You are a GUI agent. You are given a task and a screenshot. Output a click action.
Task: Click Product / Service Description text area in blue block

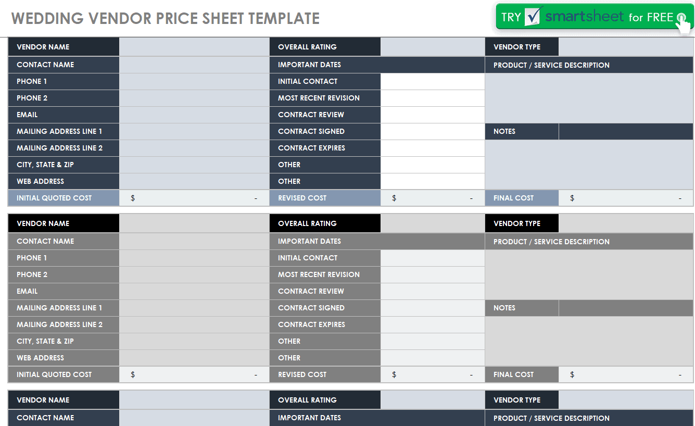589,98
